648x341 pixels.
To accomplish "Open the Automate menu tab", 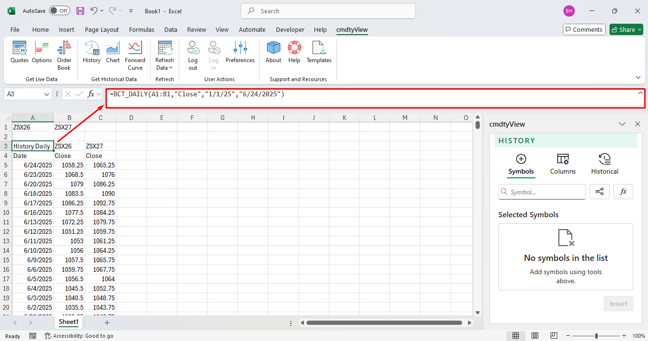I will point(252,29).
